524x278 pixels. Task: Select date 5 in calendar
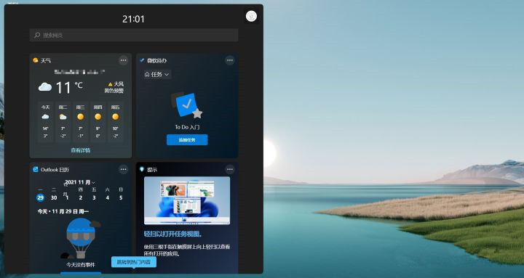tap(121, 197)
